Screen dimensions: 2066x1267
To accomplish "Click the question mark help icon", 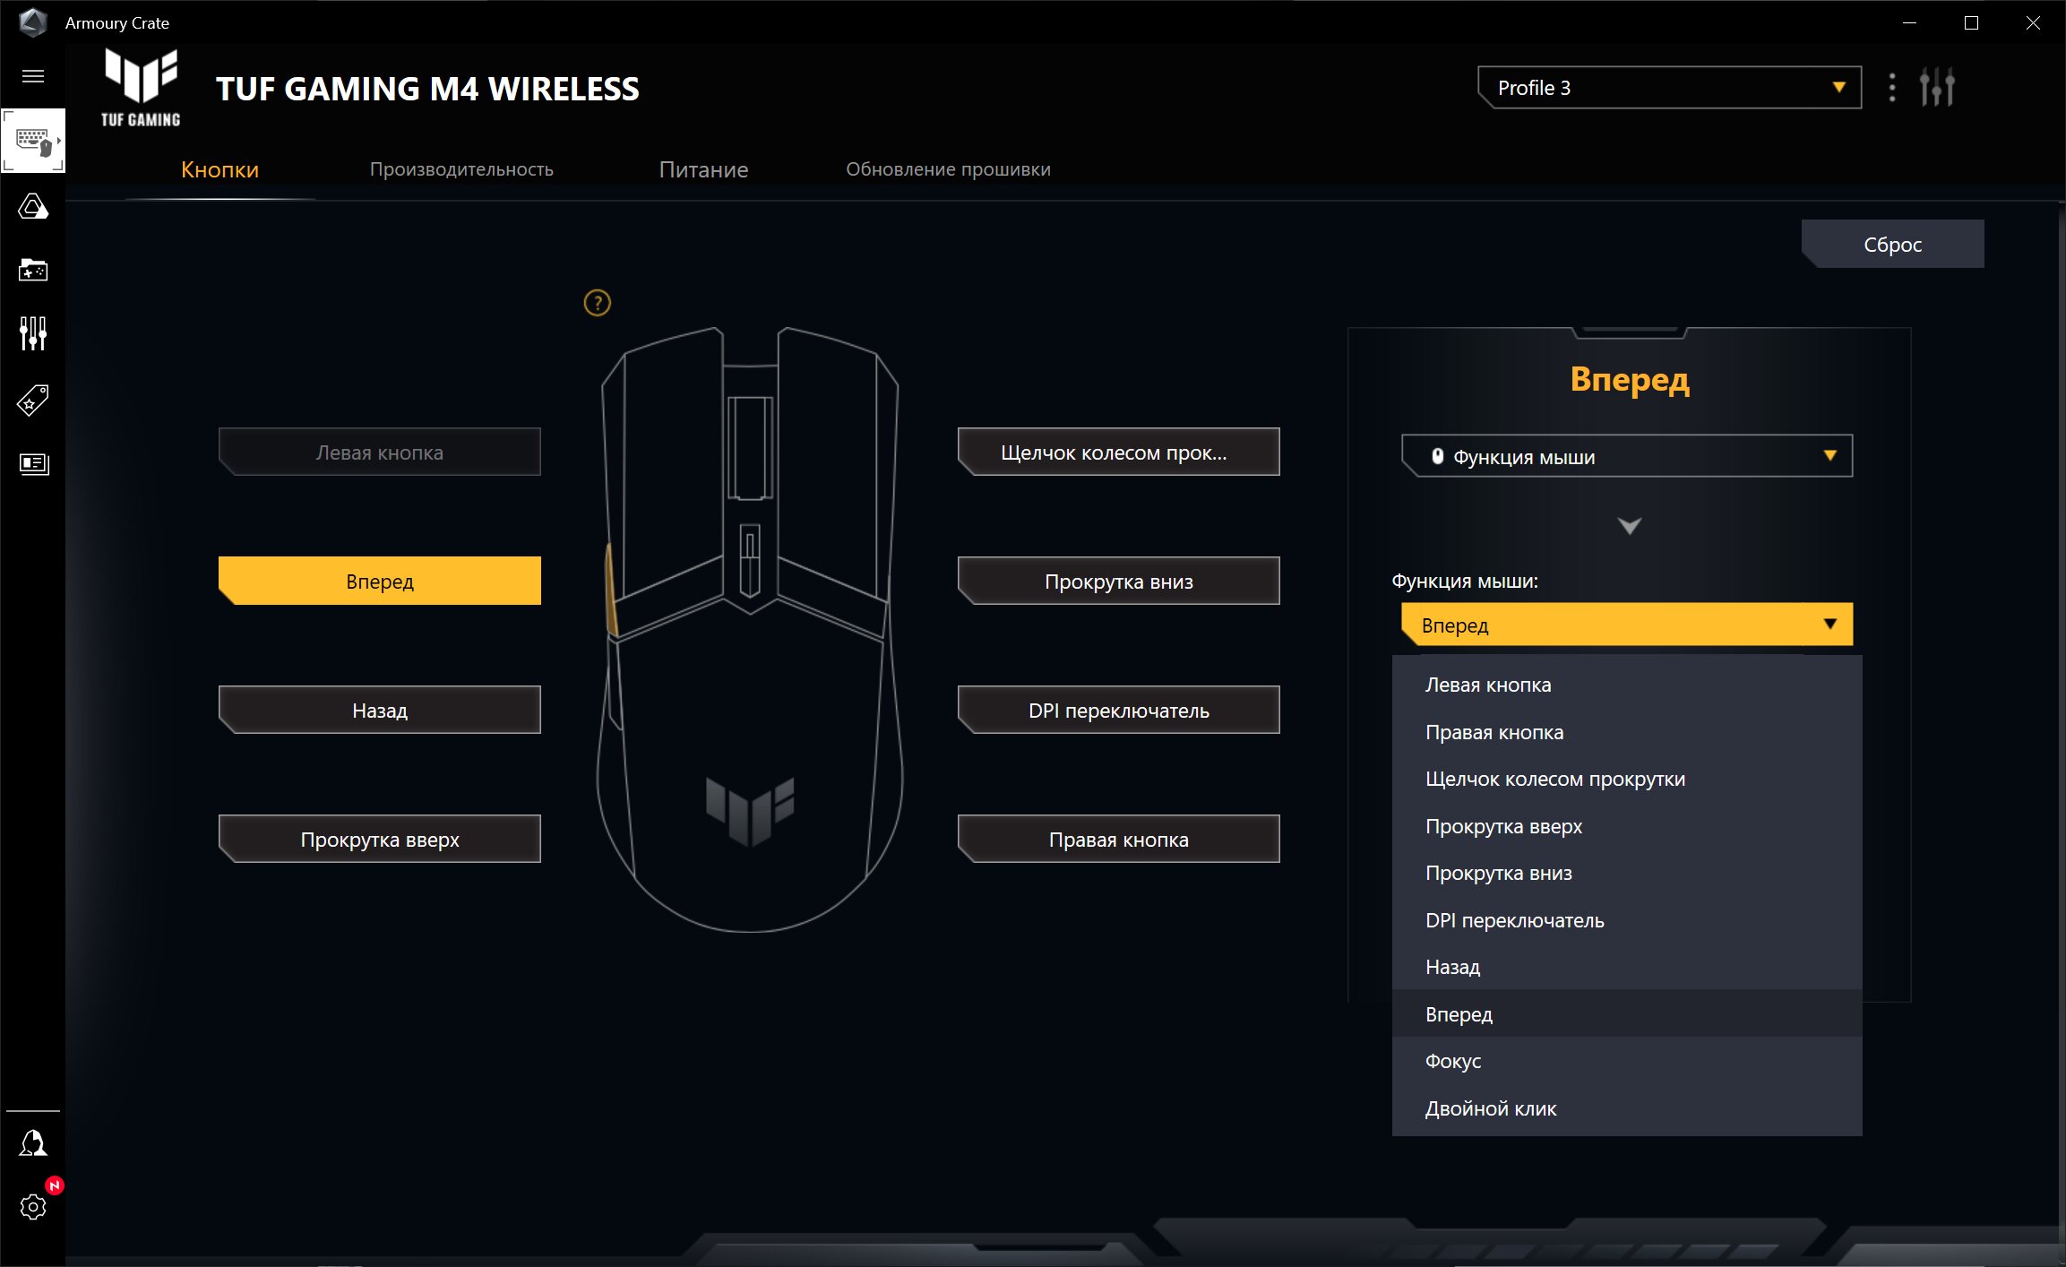I will pos(598,303).
